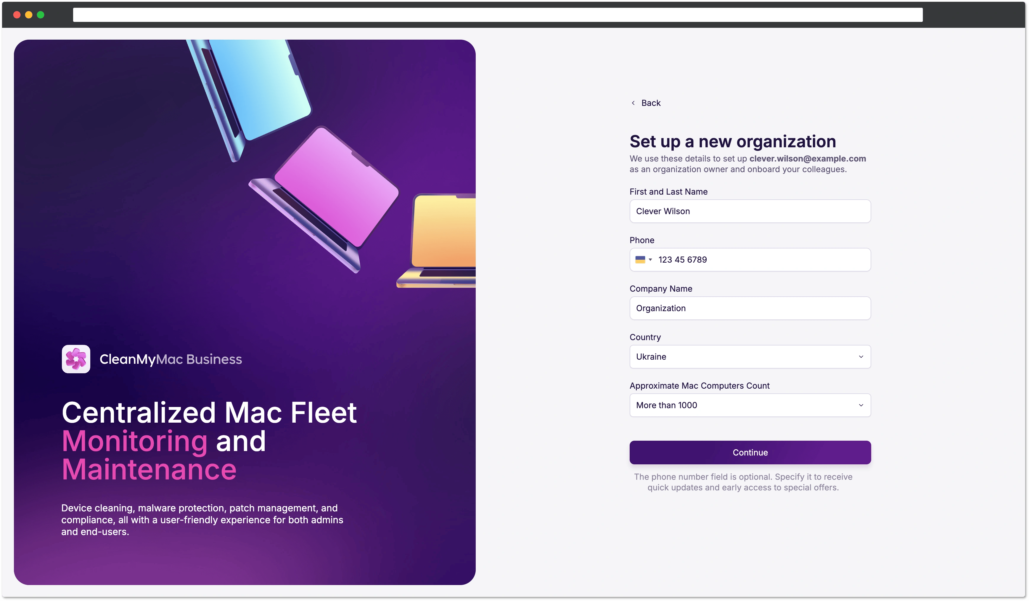Click the CleanMyMac app logo icon
The image size is (1029, 601).
click(76, 359)
